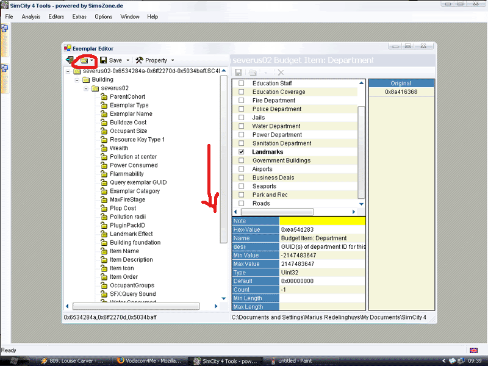Open the dropdown arrow beside the folder icon
The height and width of the screenshot is (366, 488).
(x=92, y=60)
